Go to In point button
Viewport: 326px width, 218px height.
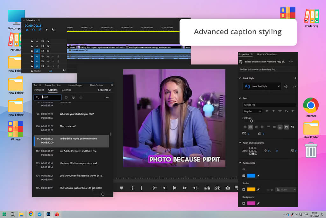(154, 188)
